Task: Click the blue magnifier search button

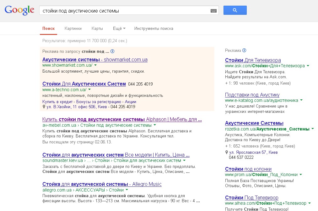Action: click(x=235, y=10)
